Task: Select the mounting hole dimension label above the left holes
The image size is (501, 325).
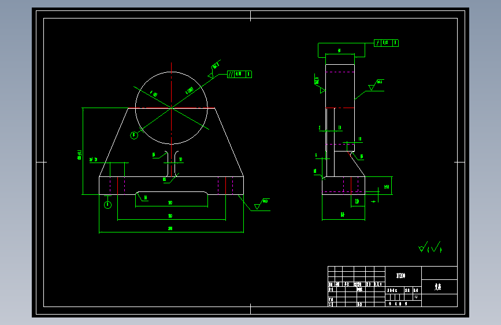Action: (x=93, y=159)
